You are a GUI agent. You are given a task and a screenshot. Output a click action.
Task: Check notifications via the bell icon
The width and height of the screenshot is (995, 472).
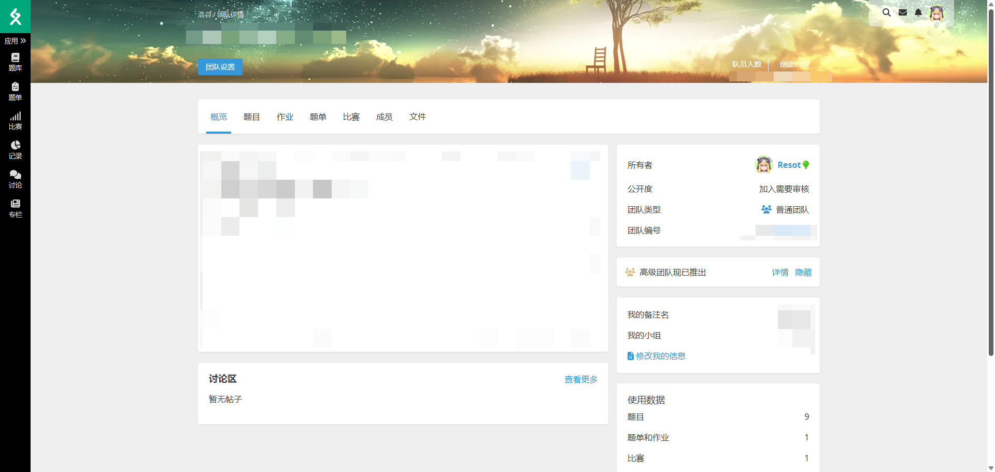pos(919,12)
